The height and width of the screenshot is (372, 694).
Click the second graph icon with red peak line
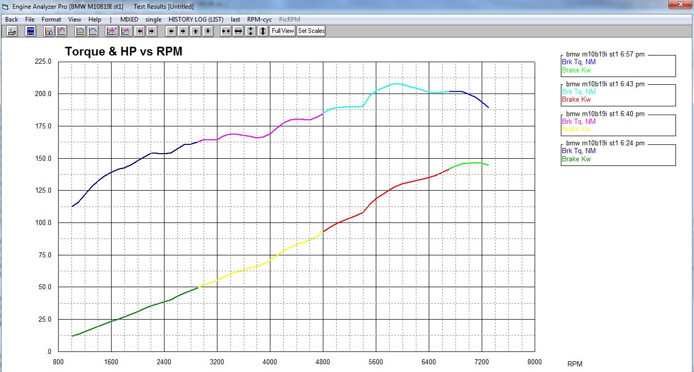tap(61, 31)
